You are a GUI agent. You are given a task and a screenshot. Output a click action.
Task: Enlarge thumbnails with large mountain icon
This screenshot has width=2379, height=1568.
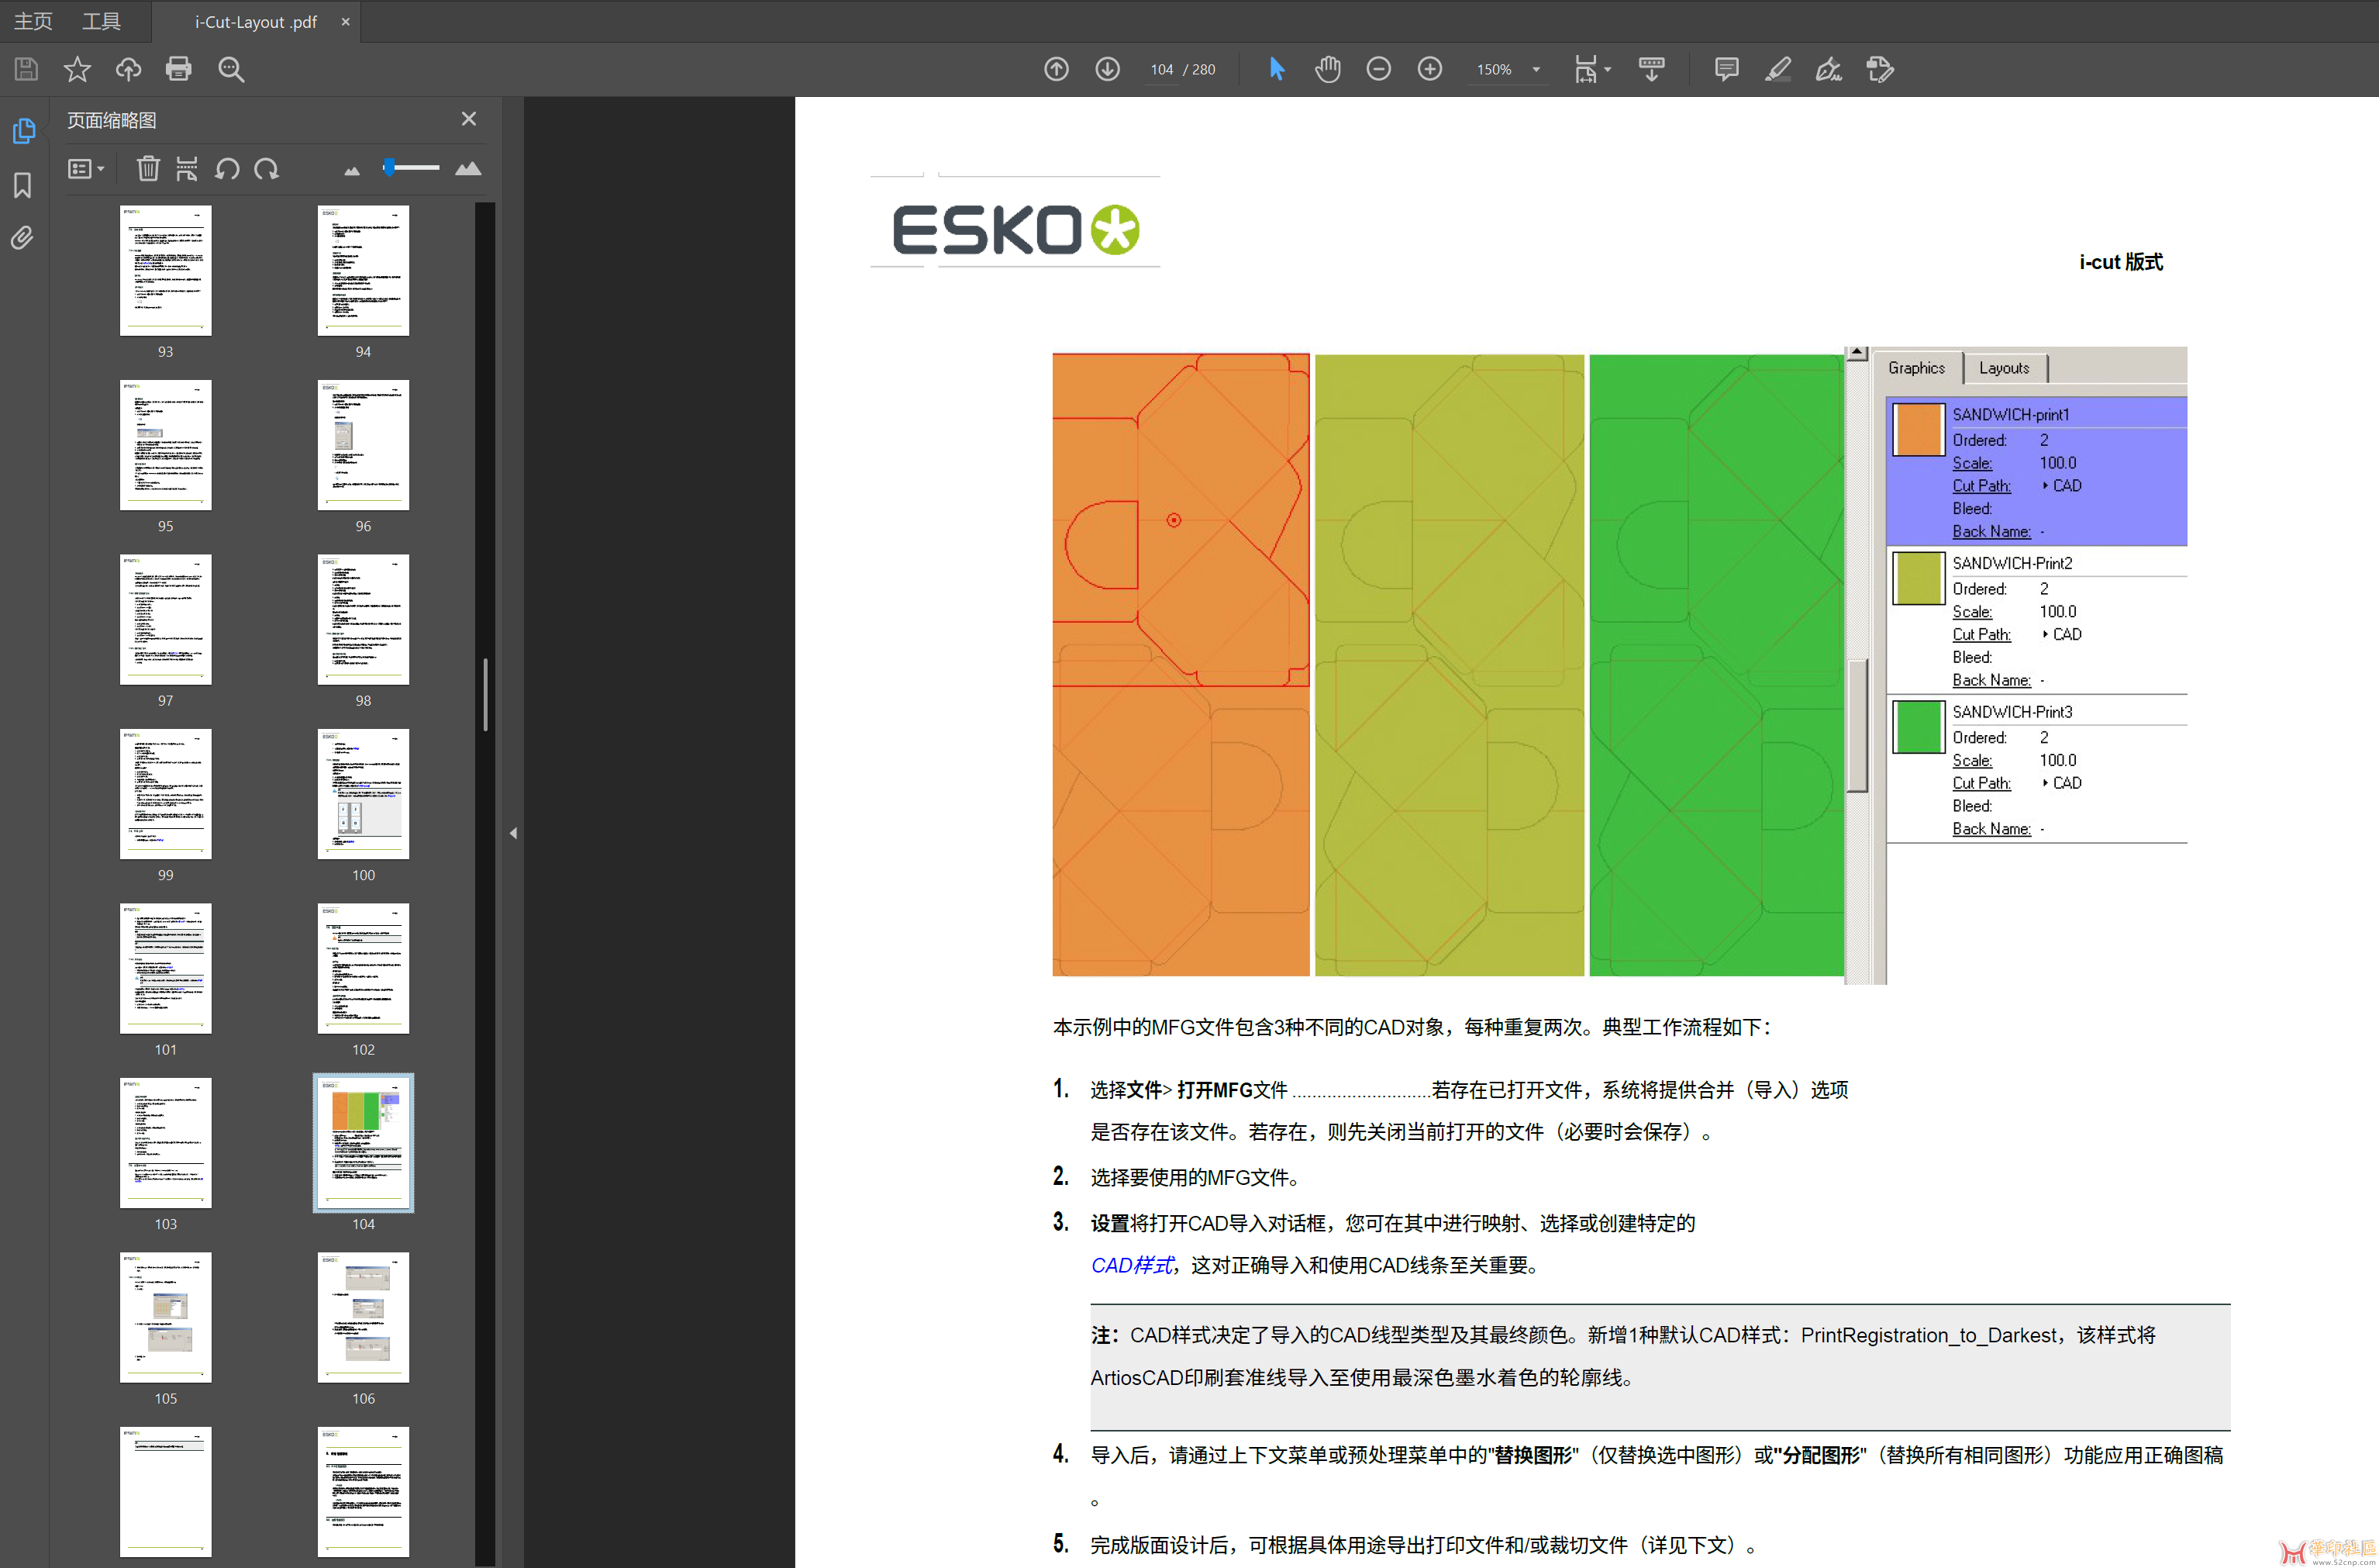tap(467, 168)
